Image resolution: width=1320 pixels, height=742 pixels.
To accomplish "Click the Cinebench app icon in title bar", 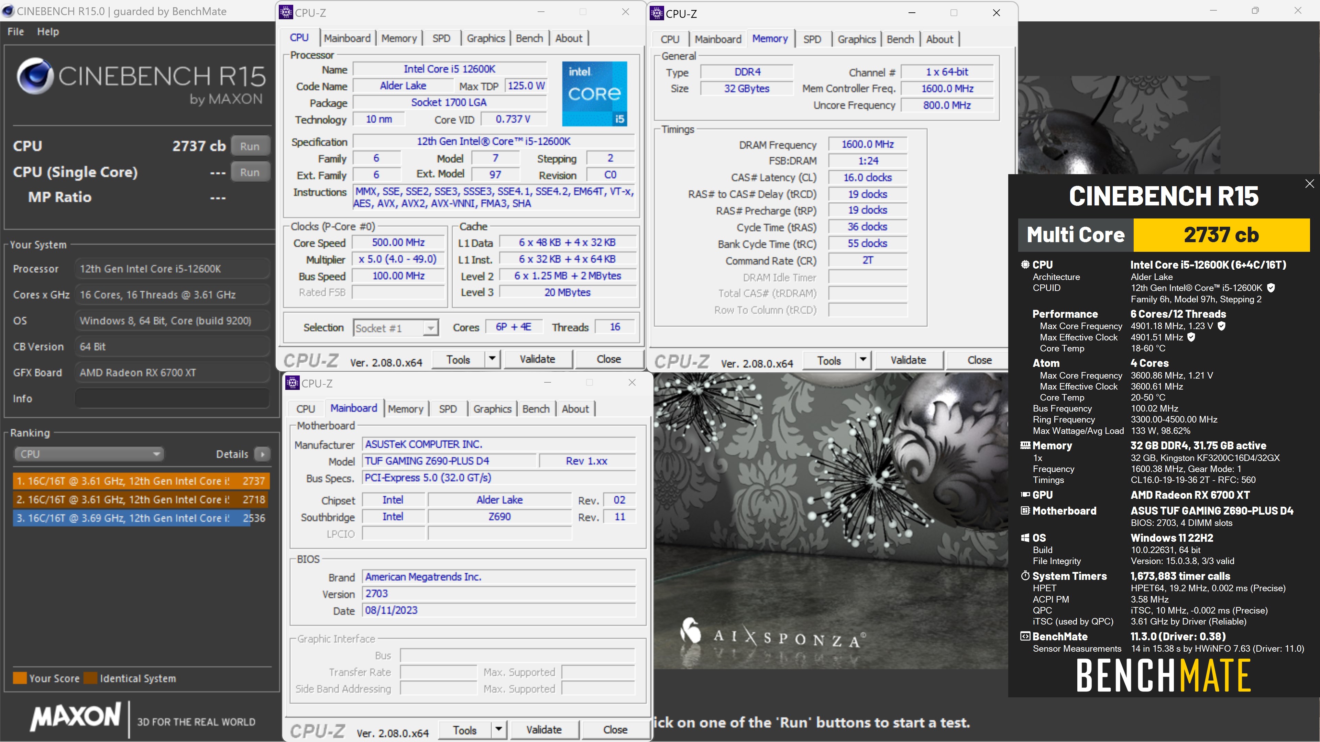I will (8, 11).
